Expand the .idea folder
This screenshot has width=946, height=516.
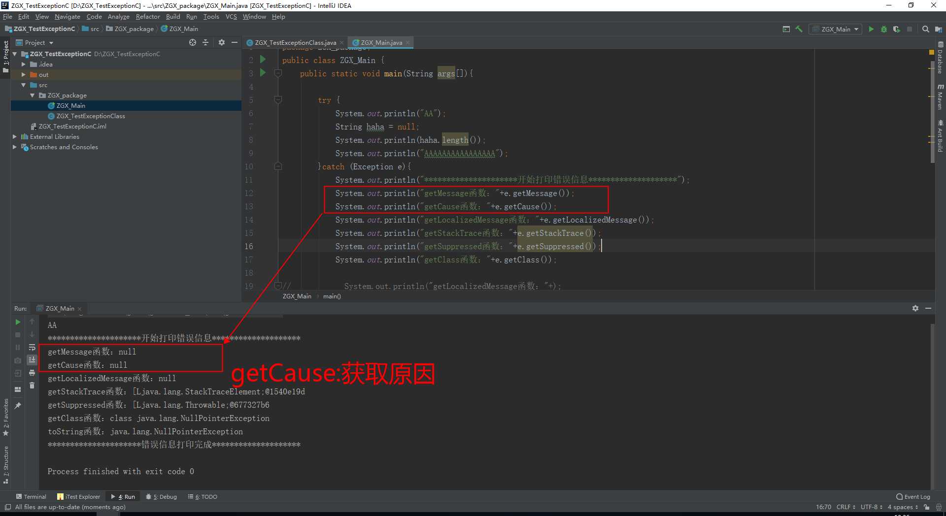(24, 64)
